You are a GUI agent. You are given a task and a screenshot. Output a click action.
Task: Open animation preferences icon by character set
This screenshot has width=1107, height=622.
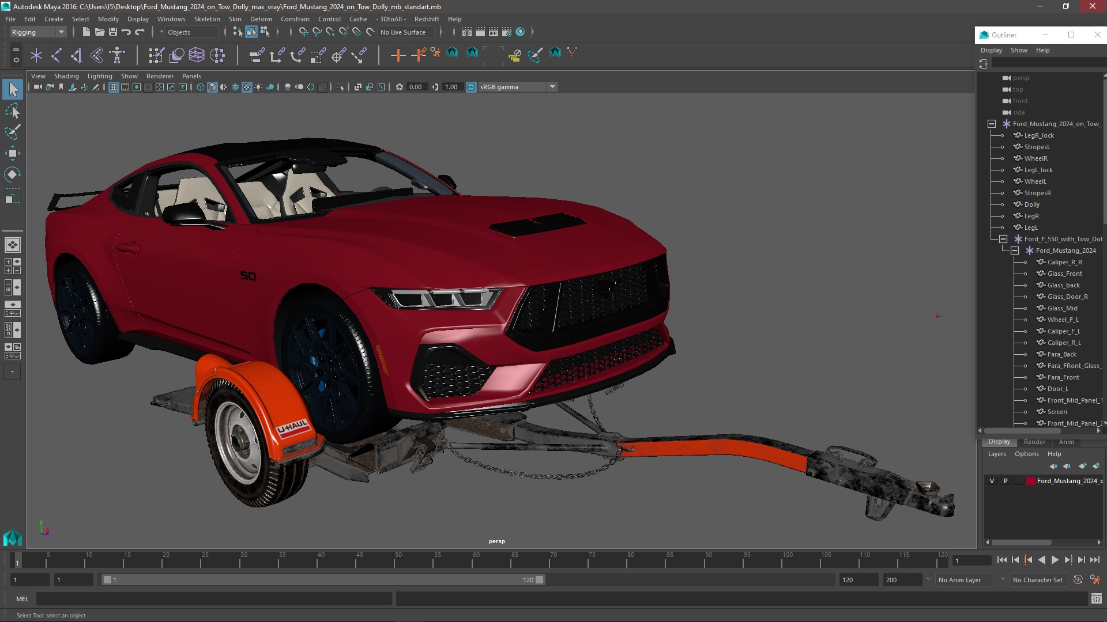click(x=1095, y=580)
